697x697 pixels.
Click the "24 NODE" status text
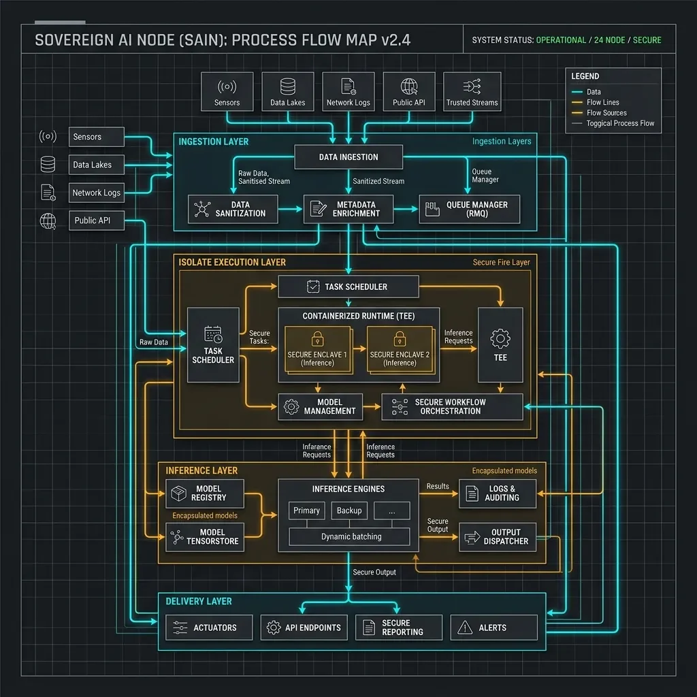point(609,40)
